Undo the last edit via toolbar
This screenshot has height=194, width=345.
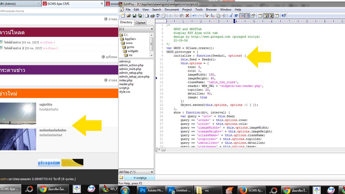coord(194,16)
